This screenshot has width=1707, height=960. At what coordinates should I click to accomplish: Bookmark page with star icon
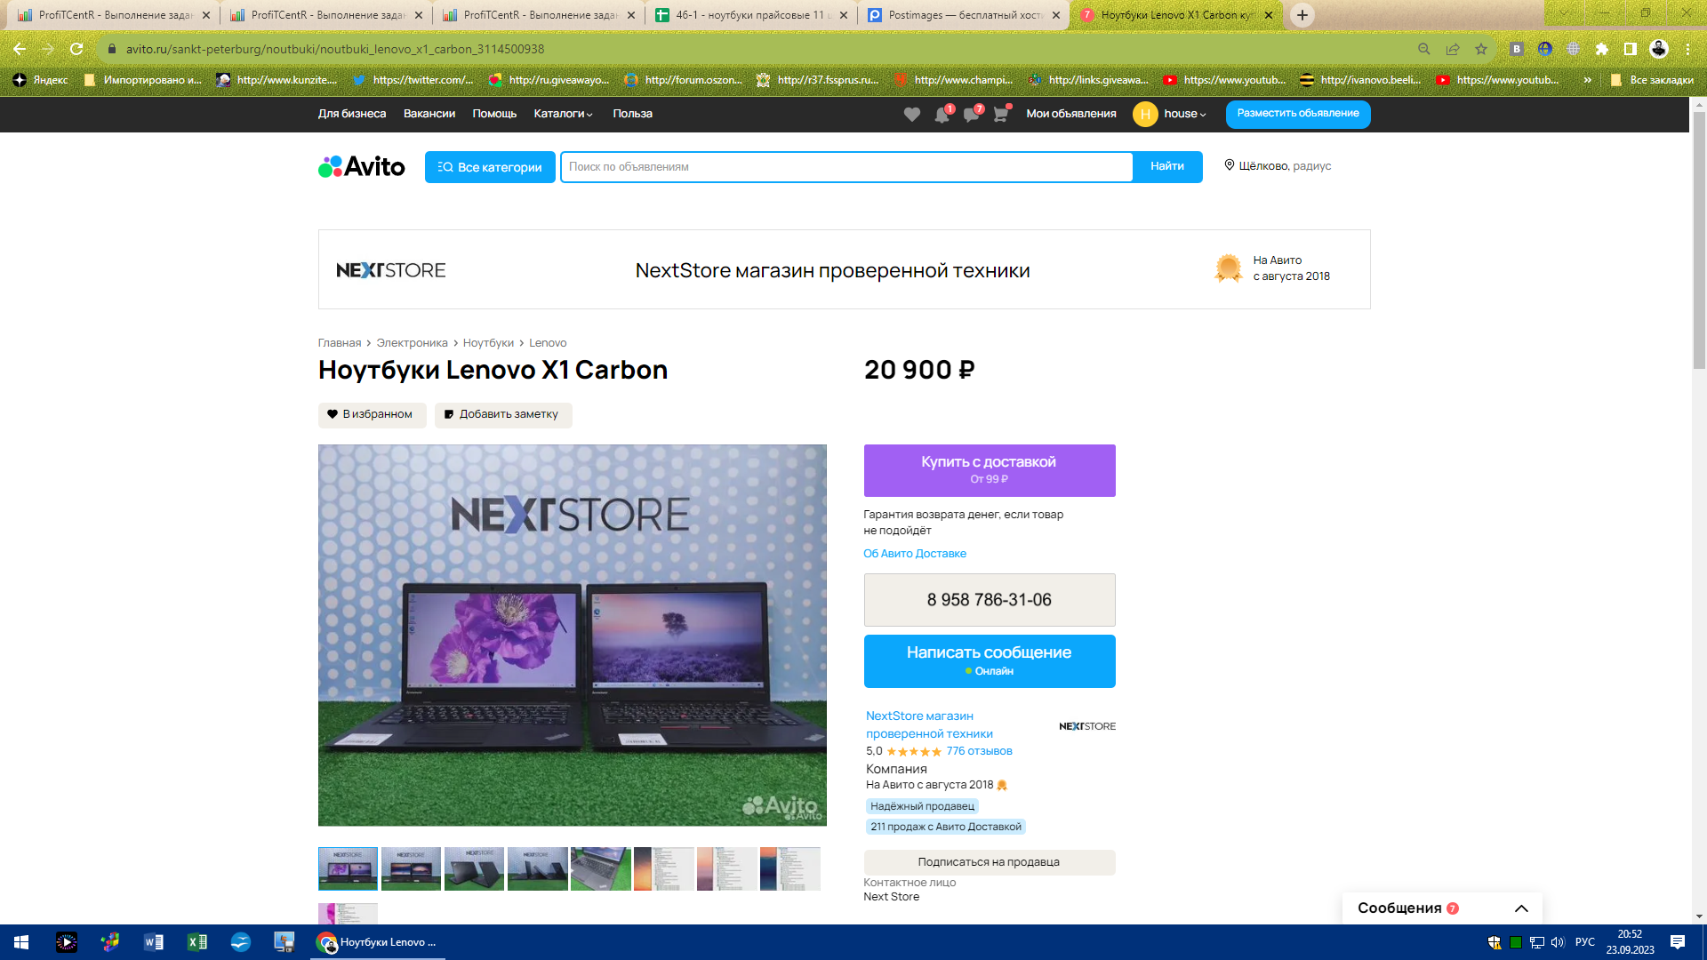point(1481,49)
